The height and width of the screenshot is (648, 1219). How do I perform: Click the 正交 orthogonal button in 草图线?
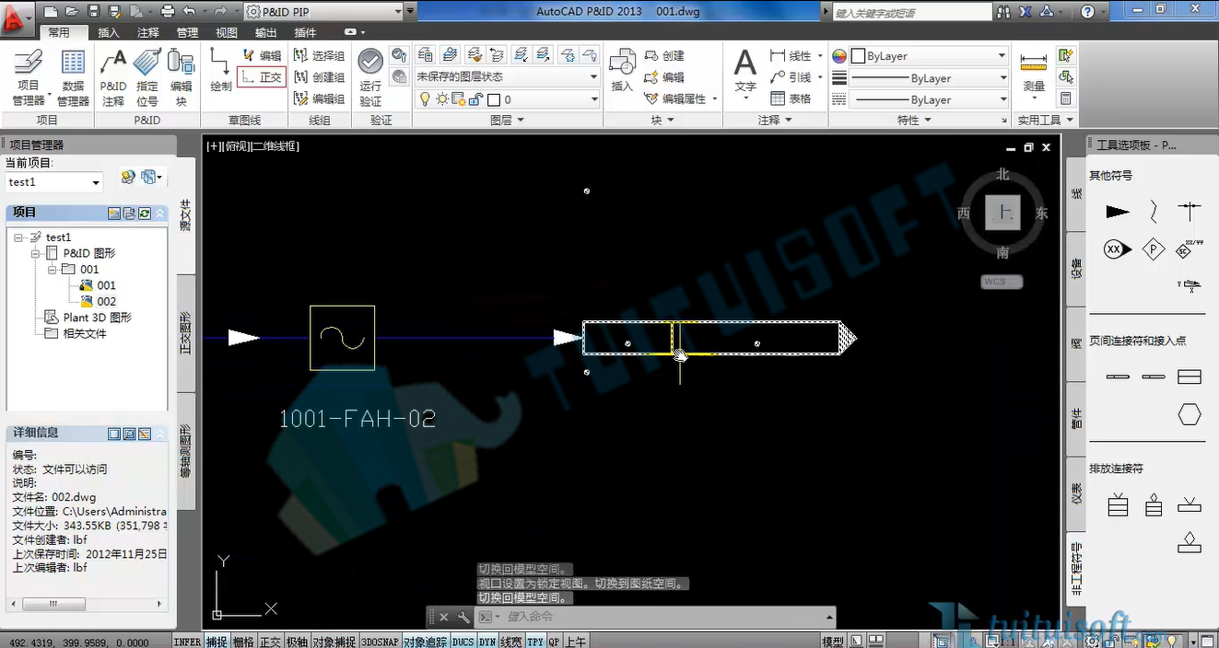click(x=262, y=77)
